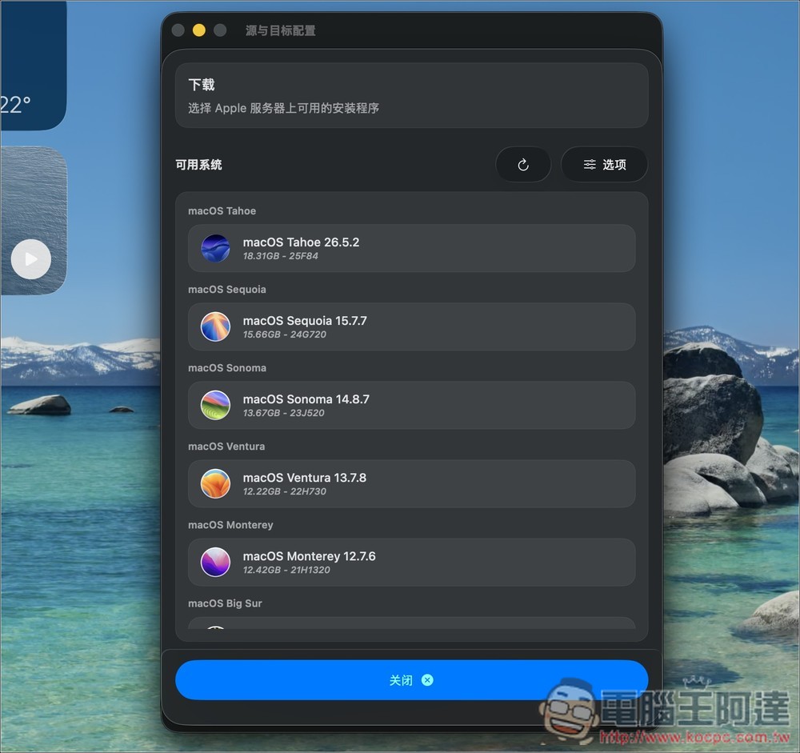This screenshot has height=753, width=800.
Task: Click the macOS Sequoia section header
Action: 227,290
